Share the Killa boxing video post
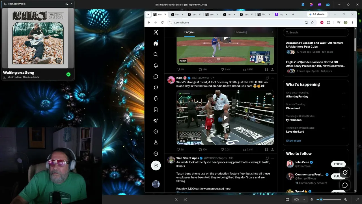Image resolution: width=362 pixels, height=204 pixels. [x=272, y=149]
